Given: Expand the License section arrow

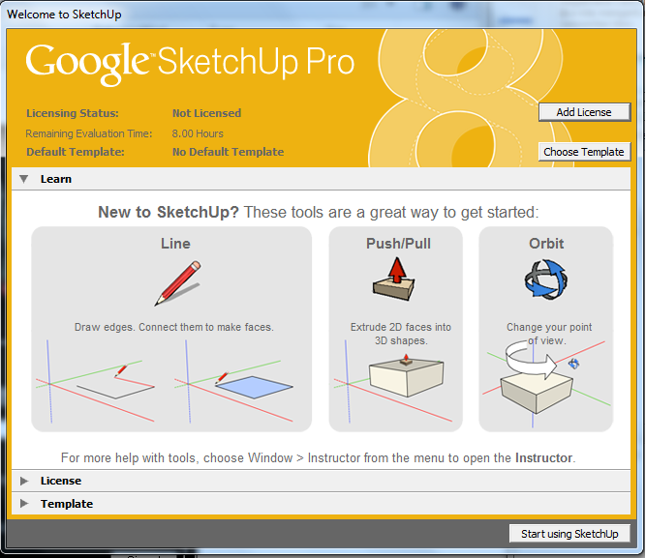Looking at the screenshot, I should click(24, 481).
